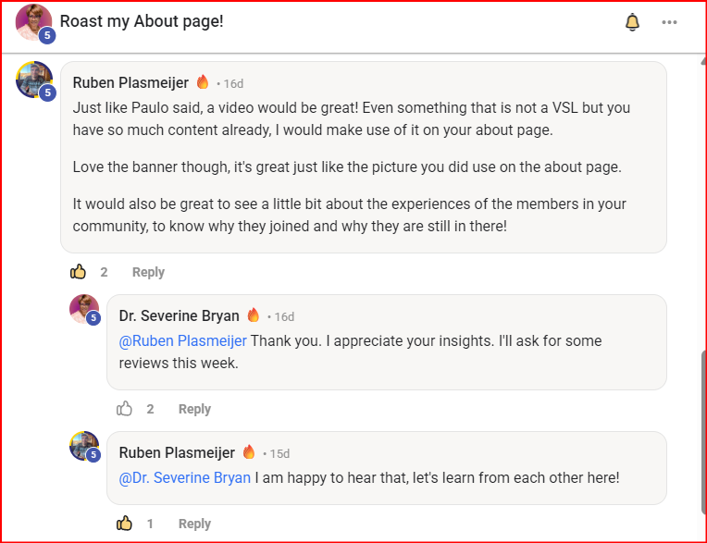Click Ruben Plasmeijer name on first comment
The height and width of the screenshot is (543, 707).
(130, 82)
